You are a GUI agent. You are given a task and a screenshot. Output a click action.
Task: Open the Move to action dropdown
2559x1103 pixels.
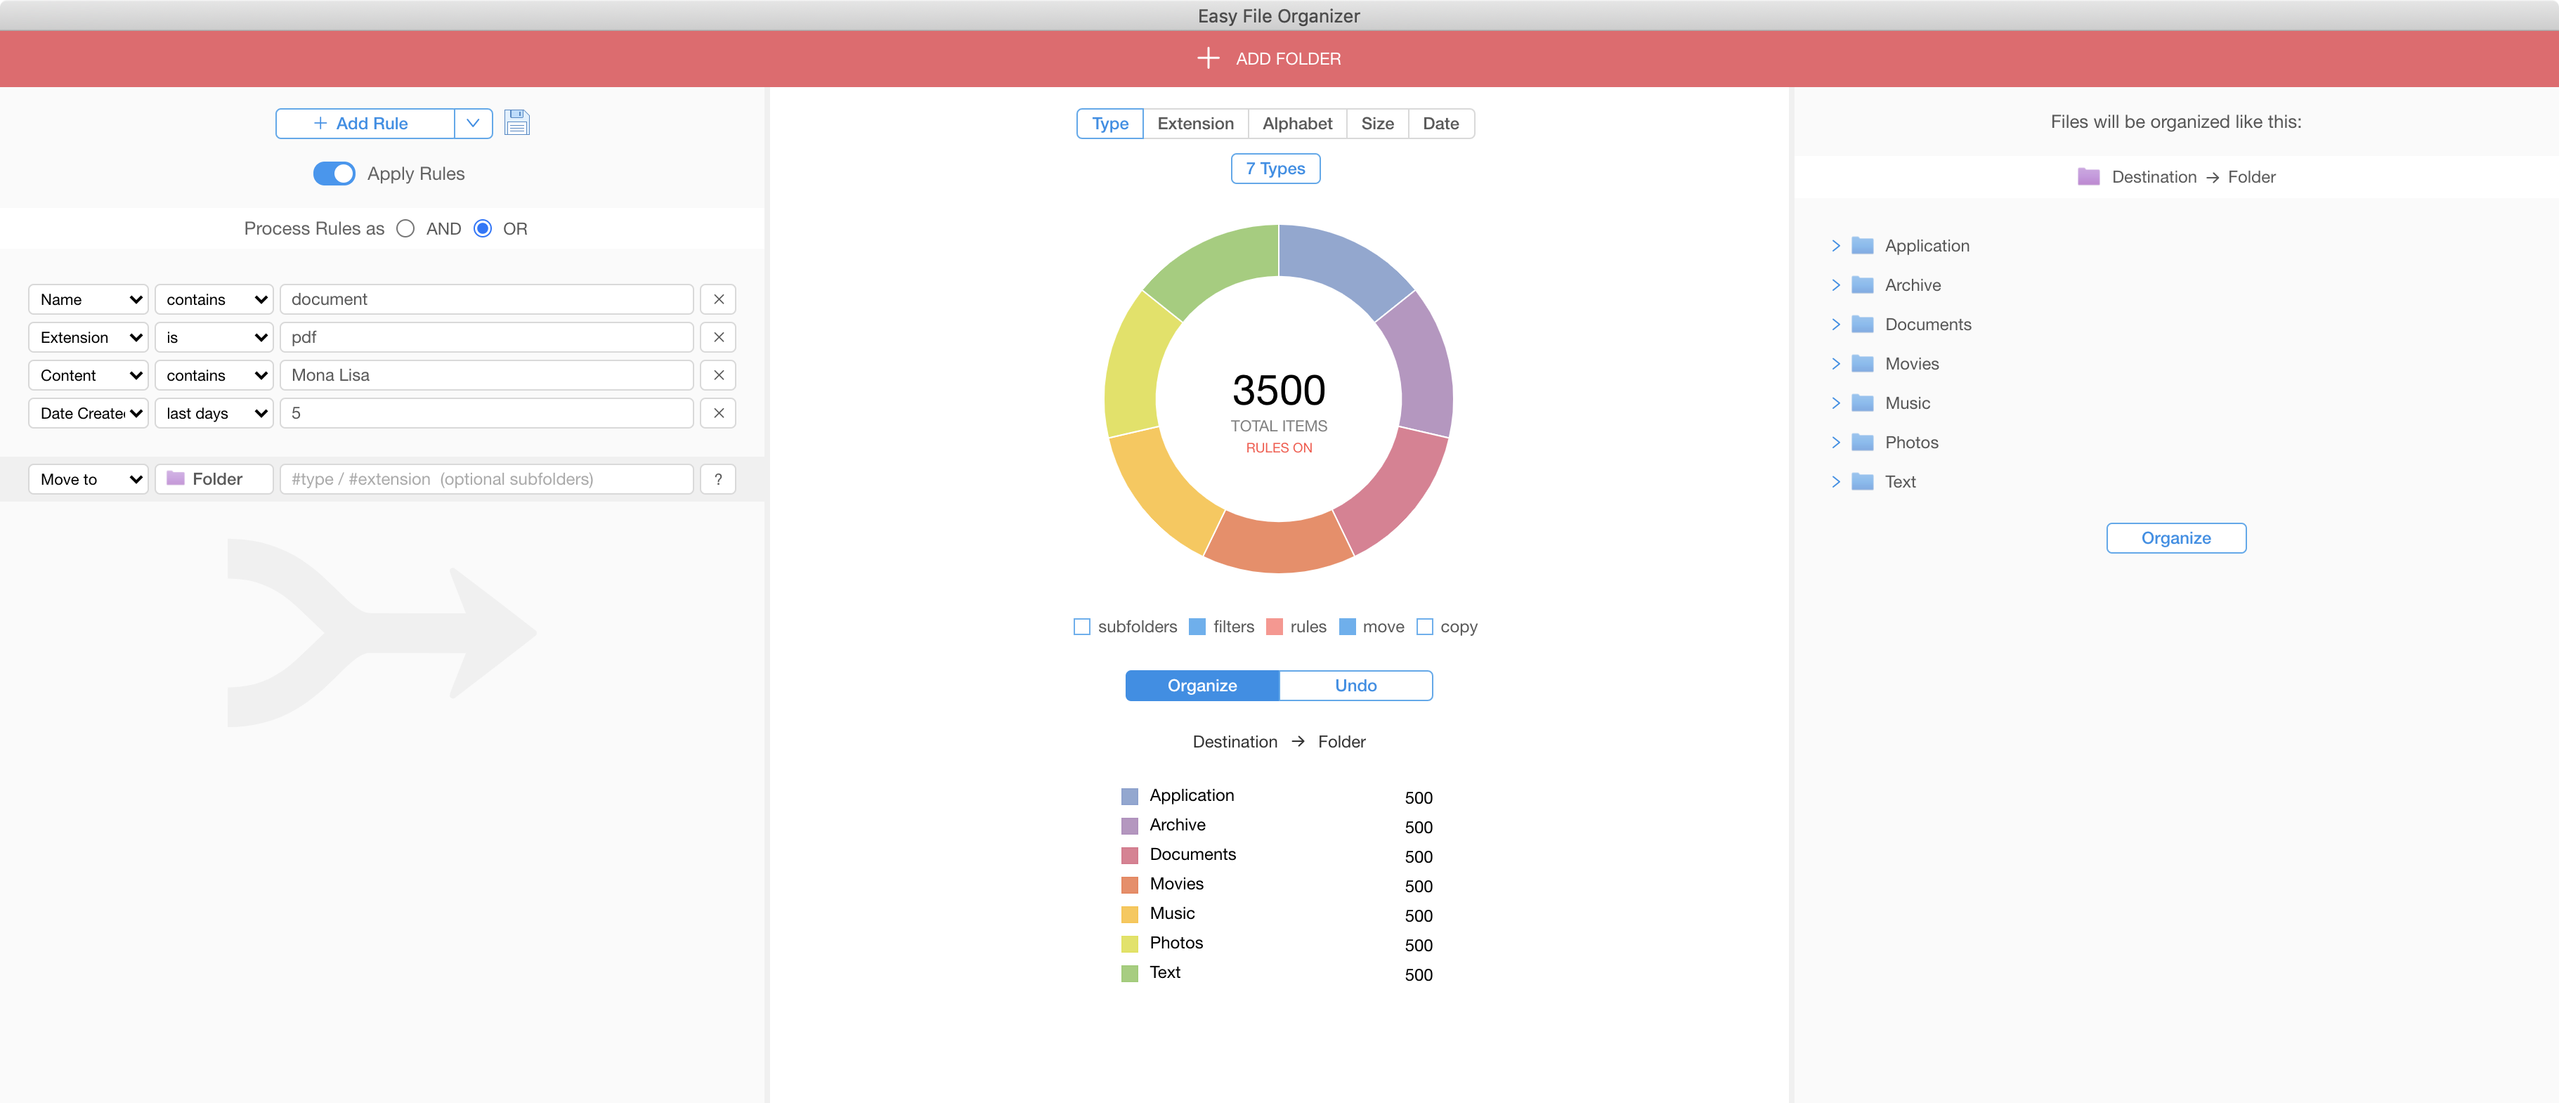pyautogui.click(x=89, y=479)
